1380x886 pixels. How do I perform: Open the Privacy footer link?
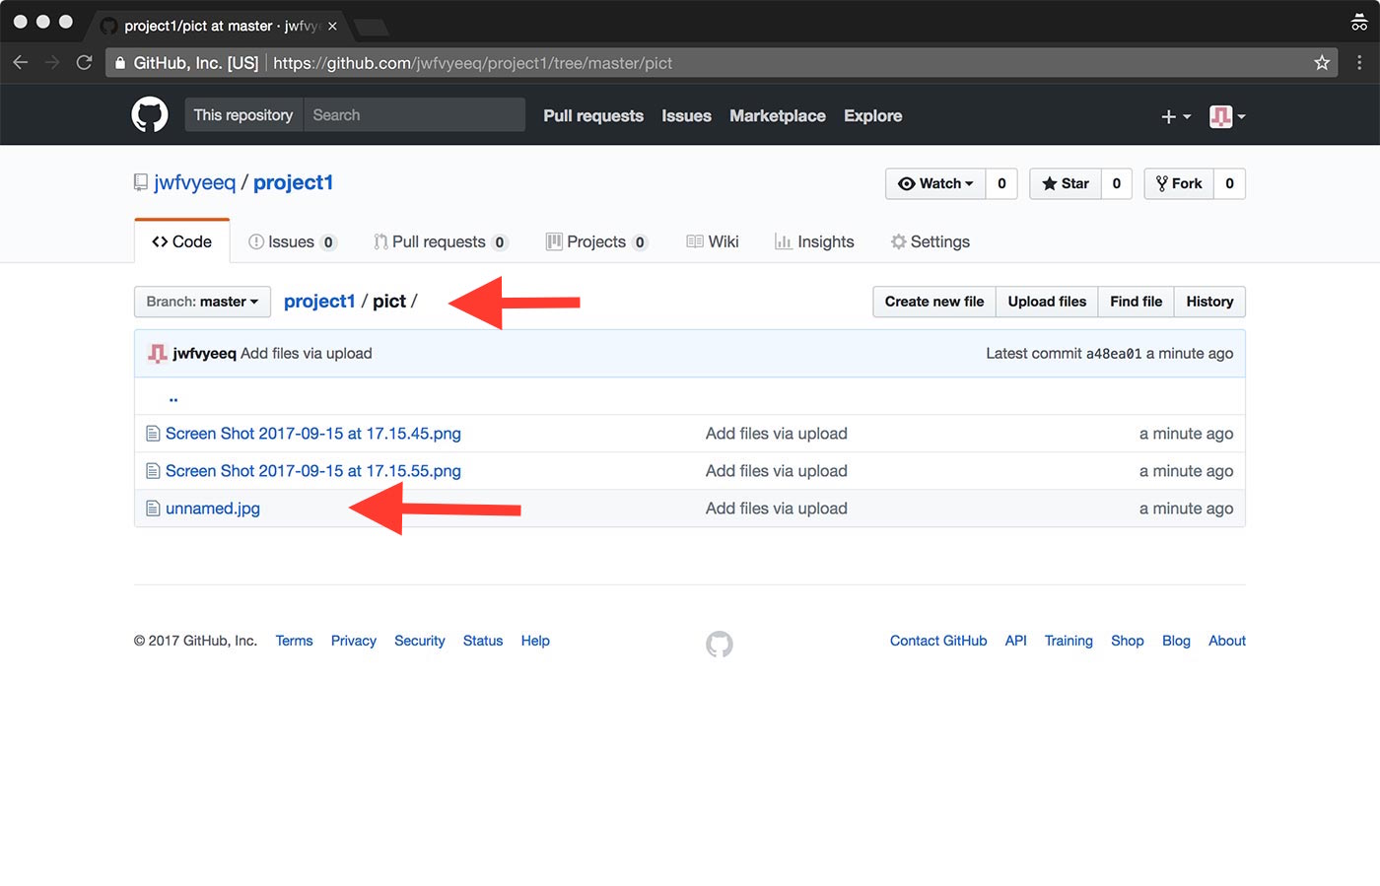coord(354,641)
